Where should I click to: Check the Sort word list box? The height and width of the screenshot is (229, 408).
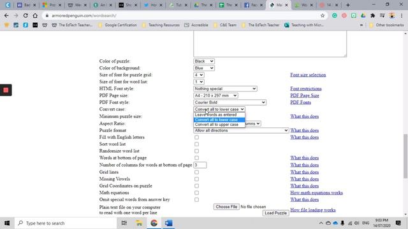click(x=196, y=144)
